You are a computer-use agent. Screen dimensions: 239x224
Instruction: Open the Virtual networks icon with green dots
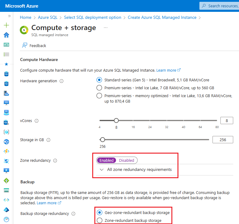6,200
